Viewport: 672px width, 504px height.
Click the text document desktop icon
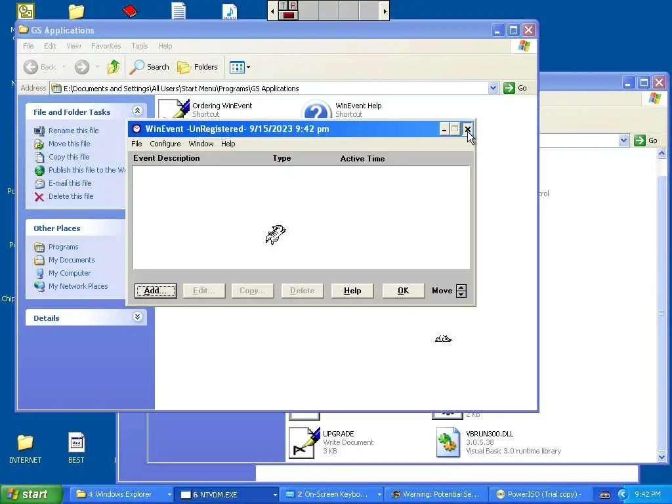[178, 10]
